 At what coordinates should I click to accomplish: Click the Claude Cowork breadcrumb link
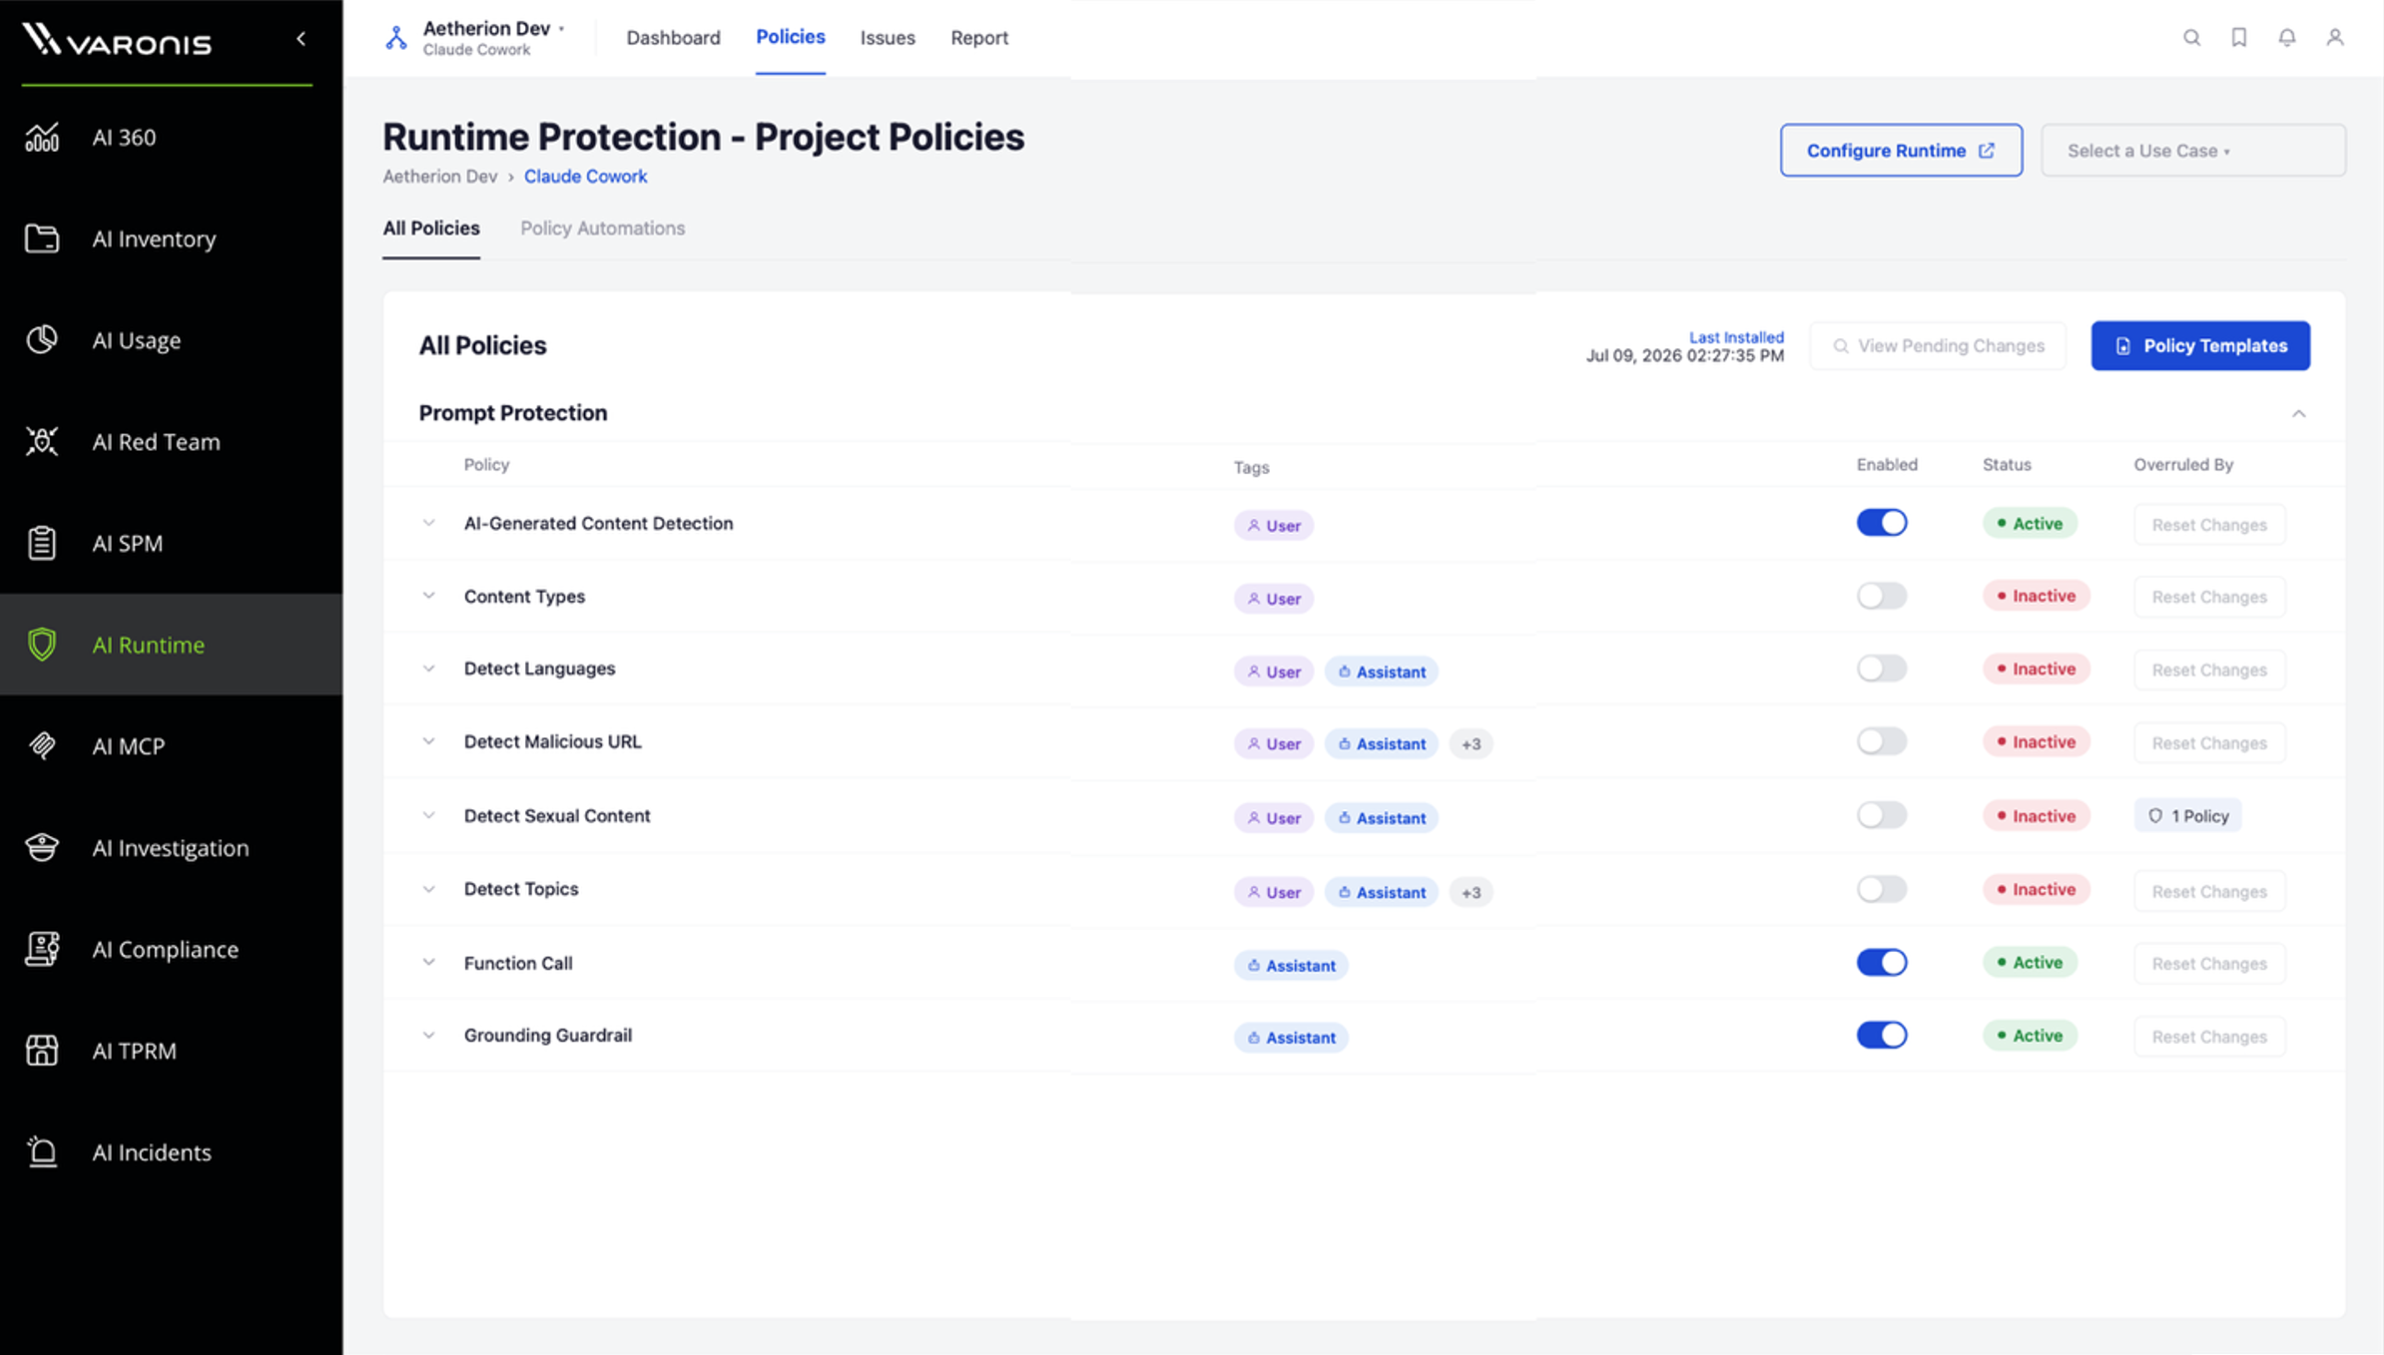[585, 177]
